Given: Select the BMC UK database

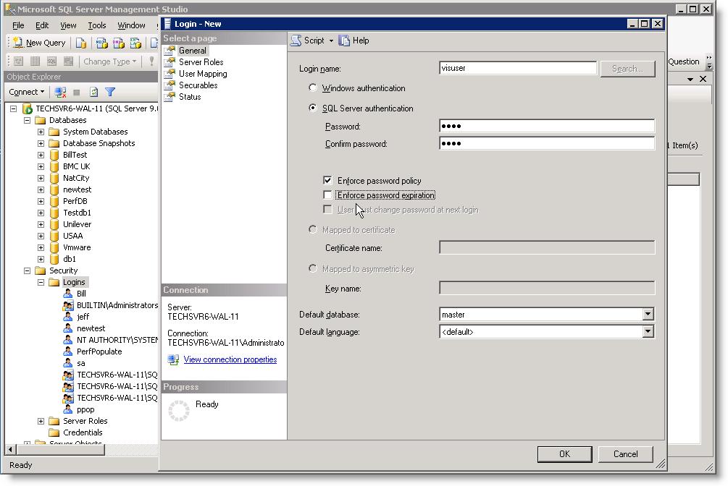Looking at the screenshot, I should coord(77,166).
